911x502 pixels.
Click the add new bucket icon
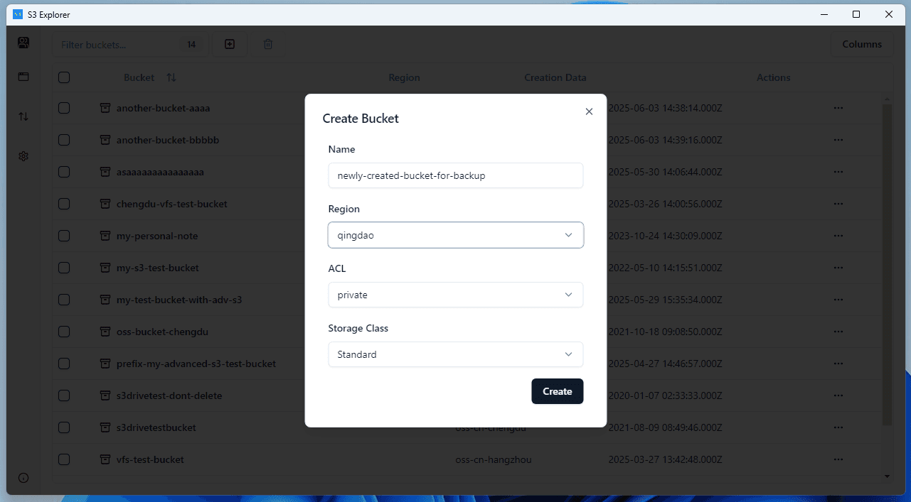point(229,44)
